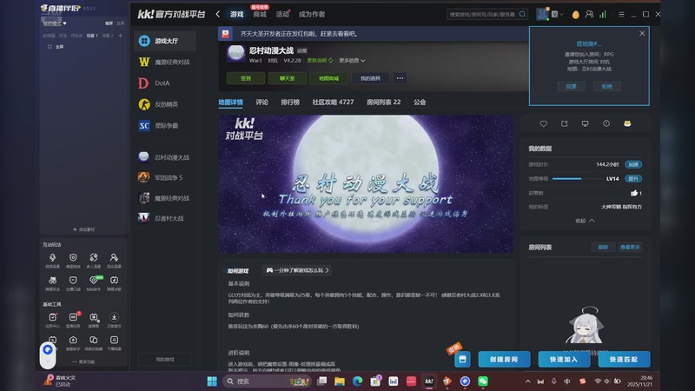Open WeChat from the Windows taskbar
695x391 pixels.
click(483, 381)
